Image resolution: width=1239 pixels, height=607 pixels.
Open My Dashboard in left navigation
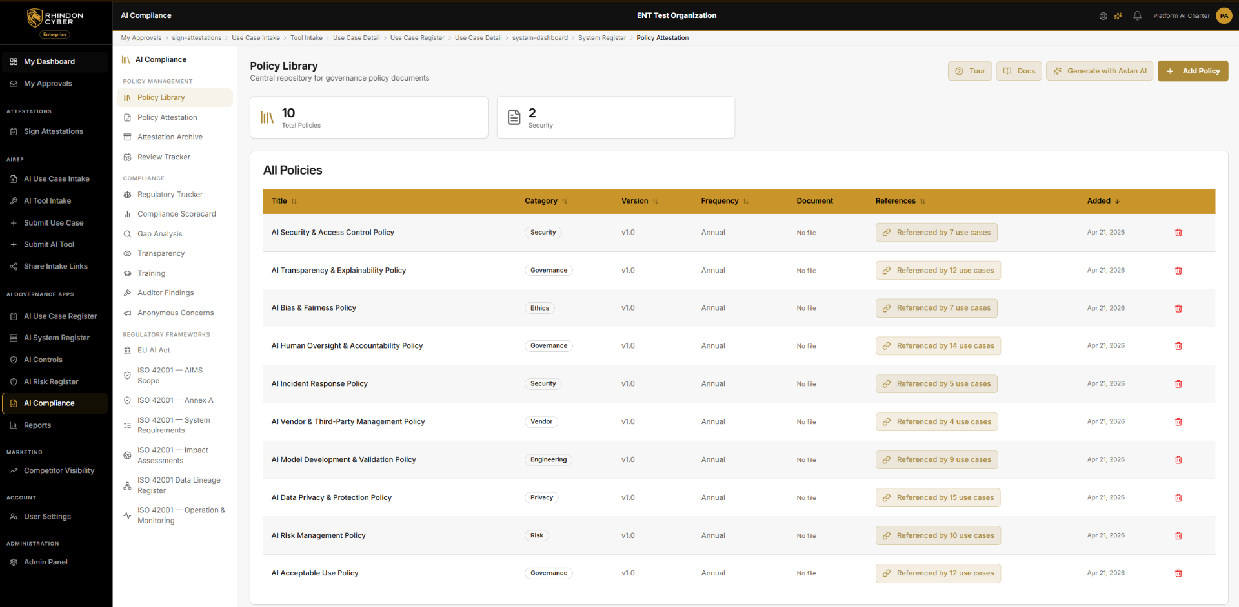pyautogui.click(x=55, y=62)
